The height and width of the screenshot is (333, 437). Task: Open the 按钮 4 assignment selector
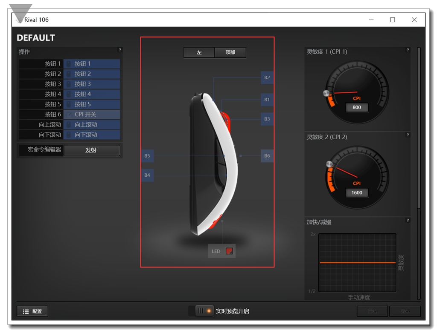pos(92,94)
